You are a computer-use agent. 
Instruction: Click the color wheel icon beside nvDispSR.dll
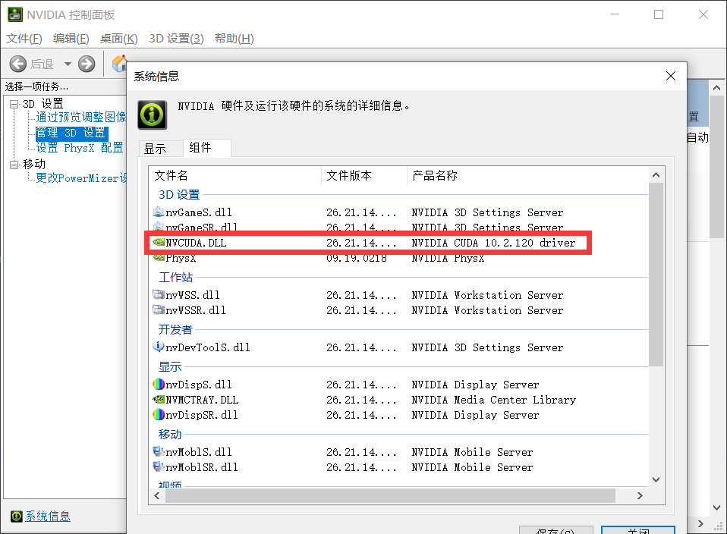[x=159, y=414]
